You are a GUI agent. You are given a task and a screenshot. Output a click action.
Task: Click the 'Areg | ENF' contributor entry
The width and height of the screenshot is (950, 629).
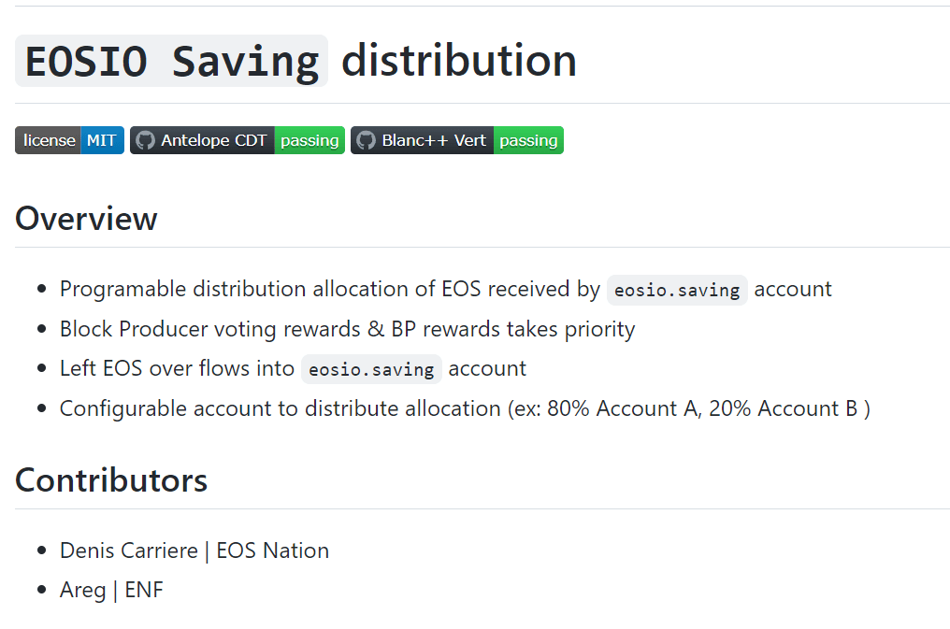click(x=111, y=590)
